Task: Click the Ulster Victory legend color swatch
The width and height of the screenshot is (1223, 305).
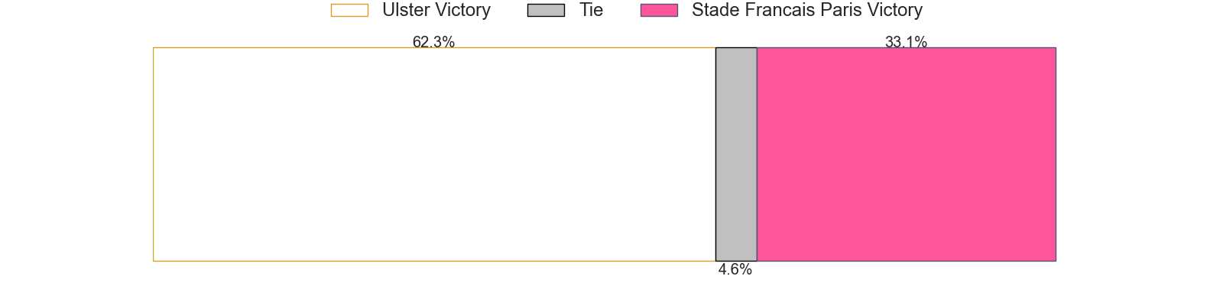Action: (349, 10)
